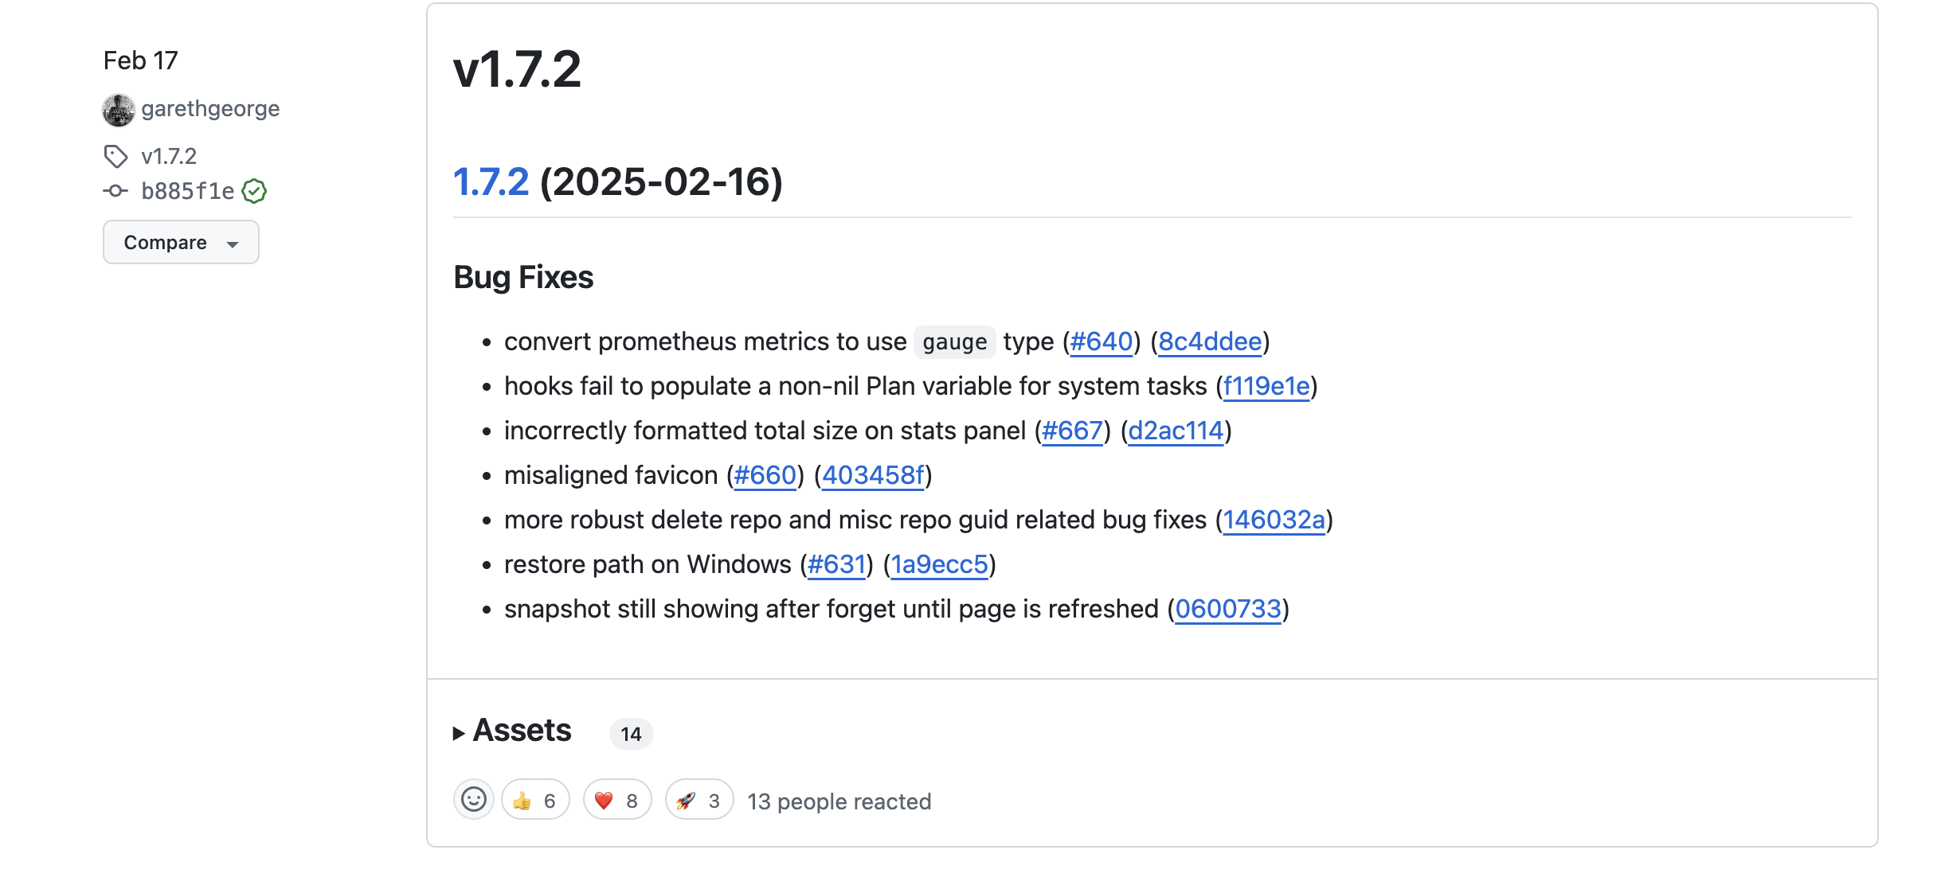This screenshot has height=885, width=1937.
Task: Click the v1.7.2 tag link in sidebar
Action: click(x=169, y=156)
